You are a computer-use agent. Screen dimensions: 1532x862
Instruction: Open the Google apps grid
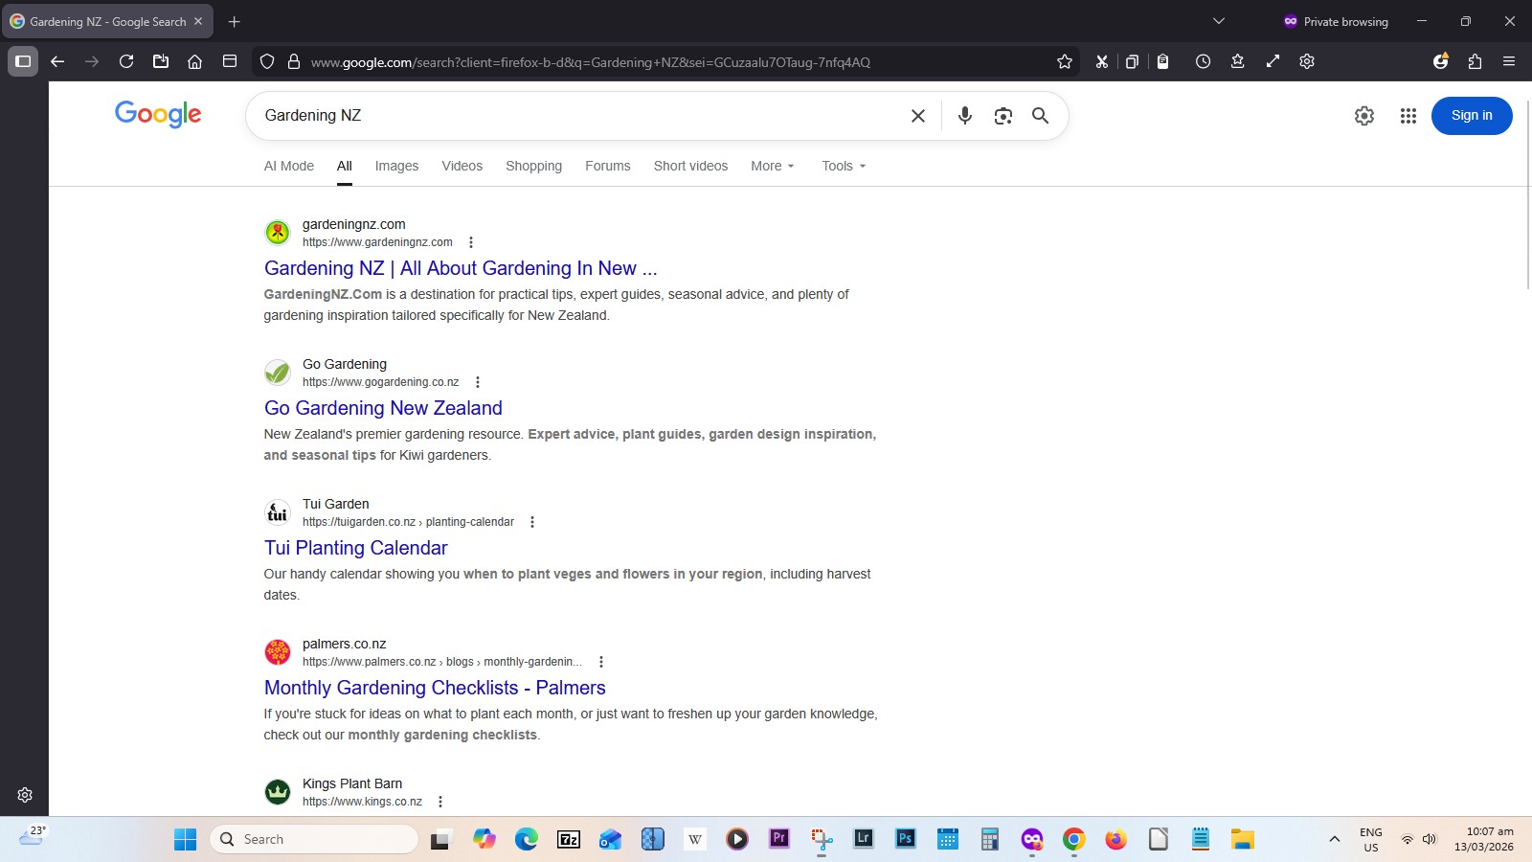(1408, 115)
